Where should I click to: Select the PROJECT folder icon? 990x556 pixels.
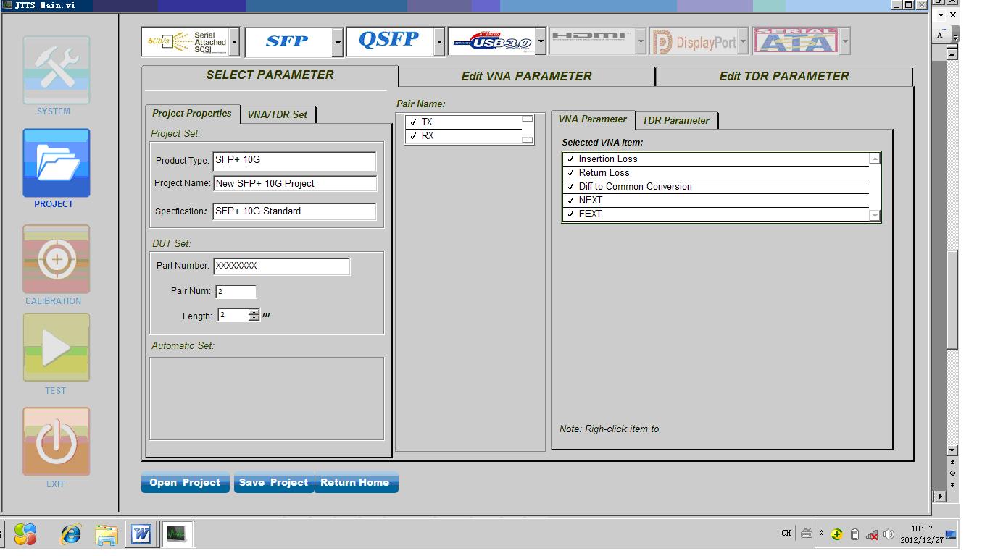coord(57,163)
